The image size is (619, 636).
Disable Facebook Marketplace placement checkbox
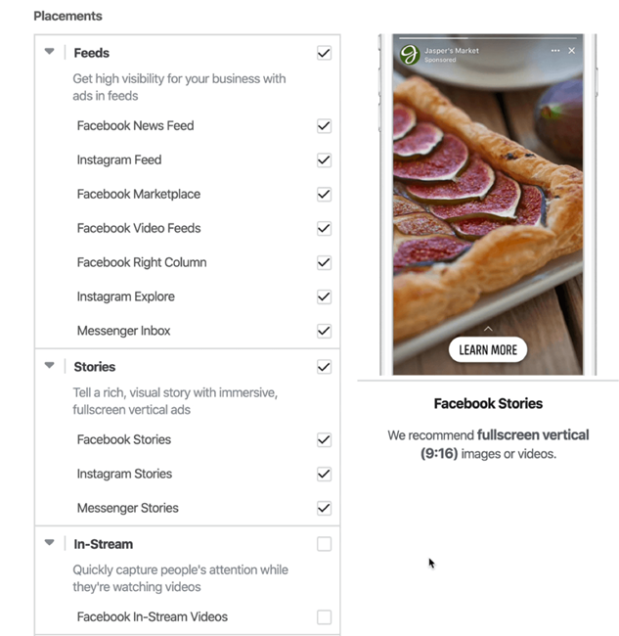(x=324, y=194)
